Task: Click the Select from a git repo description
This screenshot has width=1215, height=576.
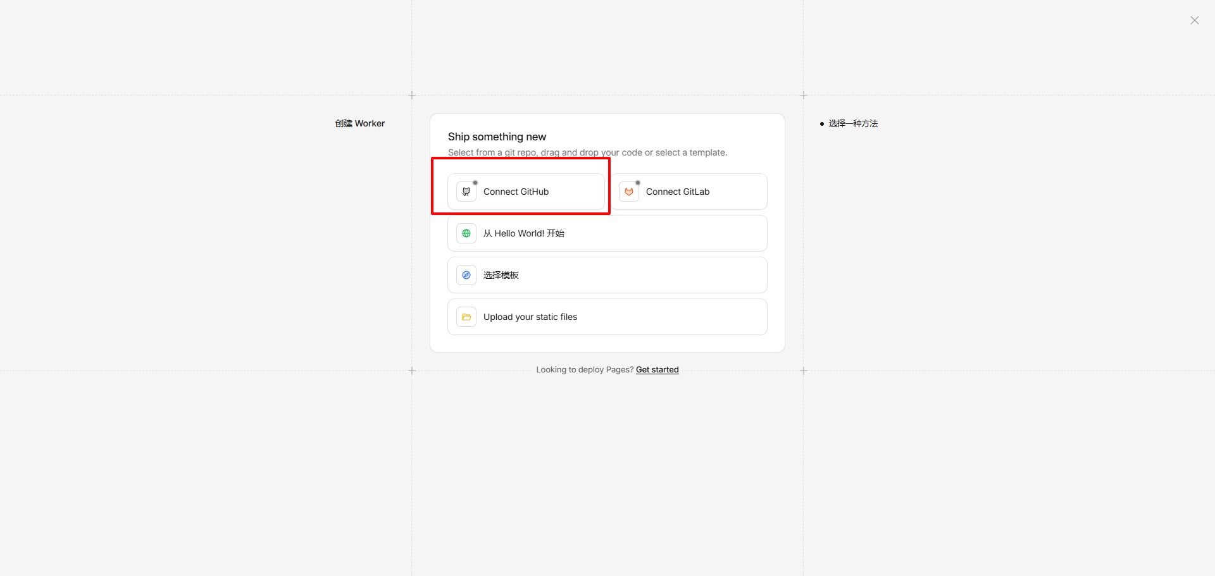Action: [587, 152]
